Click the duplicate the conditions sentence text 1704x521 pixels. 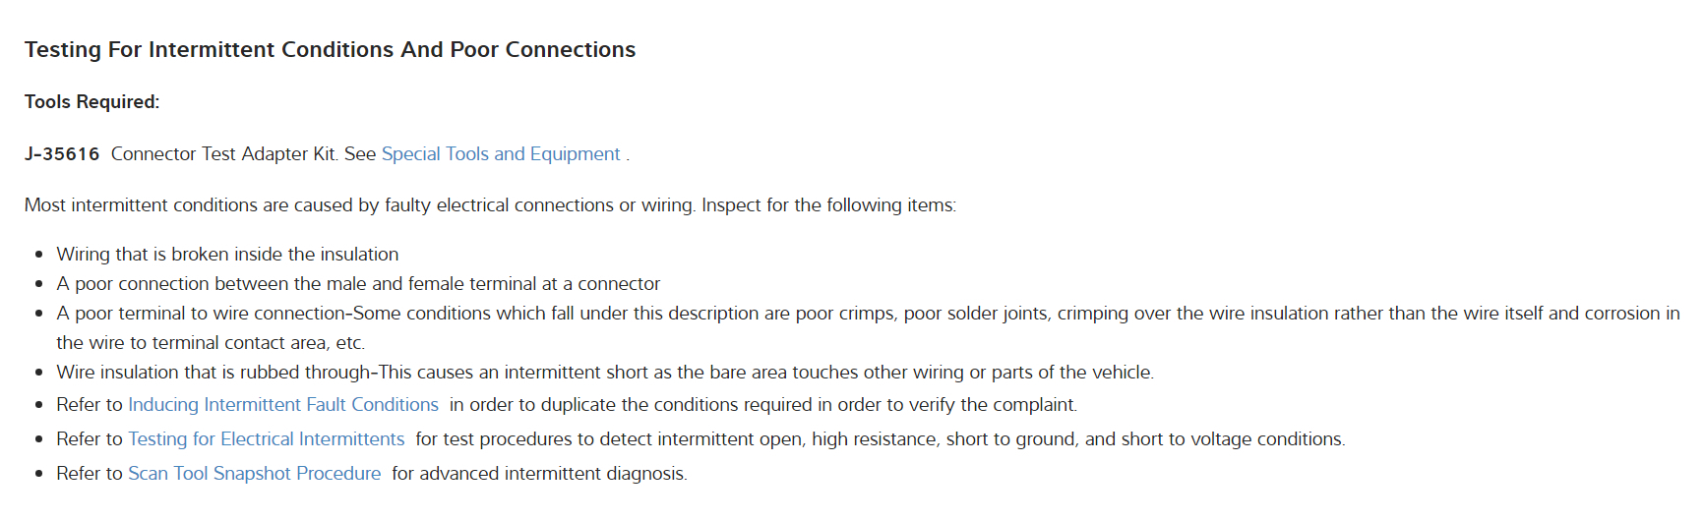762,405
